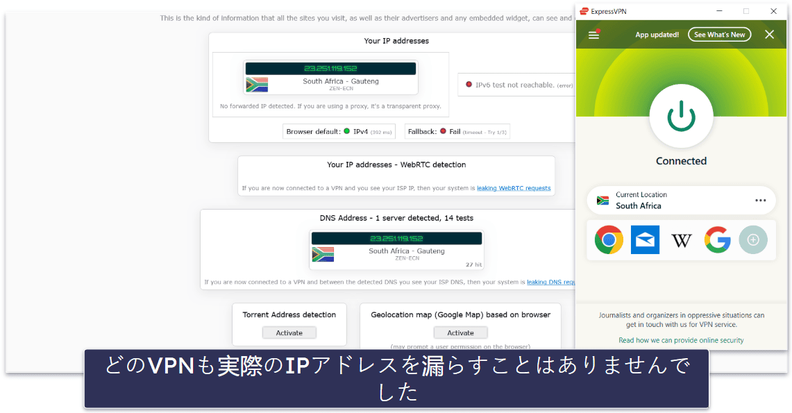This screenshot has width=792, height=413.
Task: Toggle the ExpressVPN power connect button
Action: pyautogui.click(x=681, y=116)
